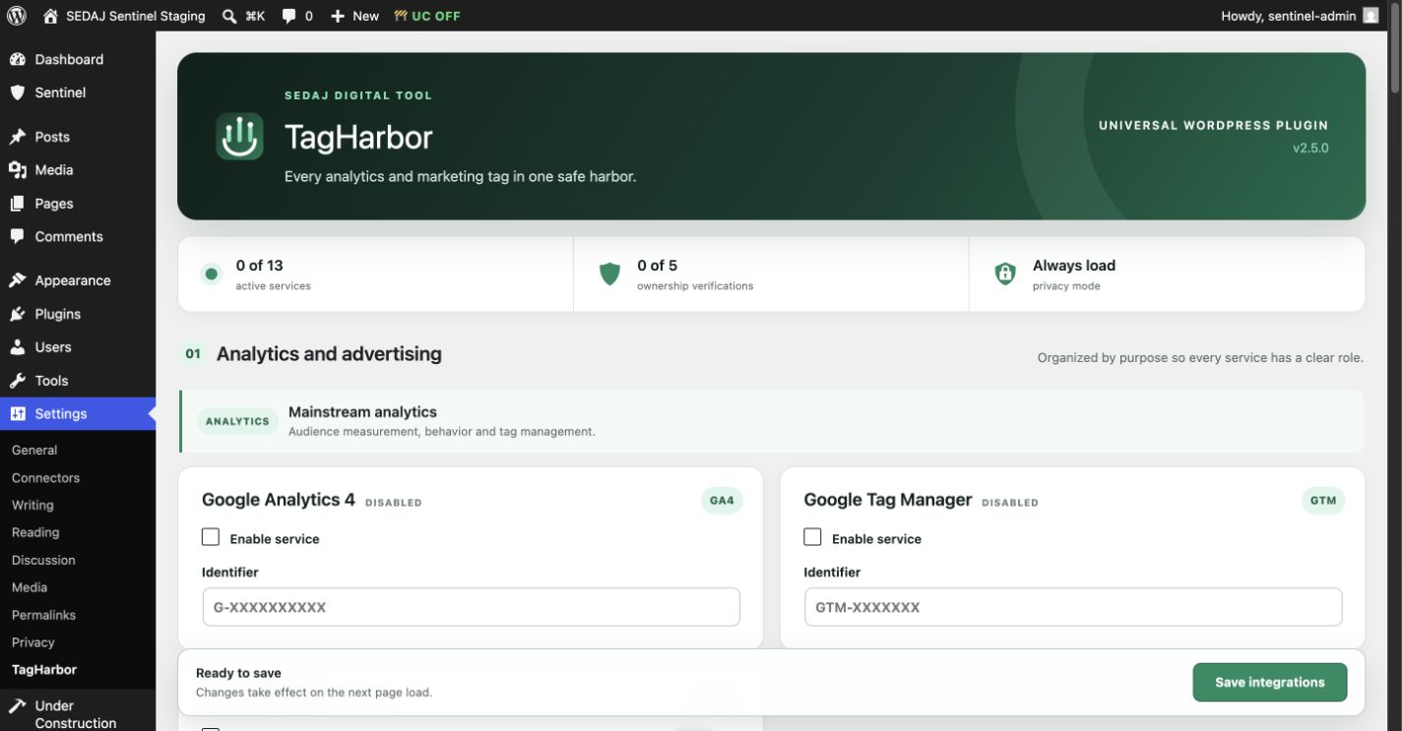Go to General settings submenu

pos(34,450)
